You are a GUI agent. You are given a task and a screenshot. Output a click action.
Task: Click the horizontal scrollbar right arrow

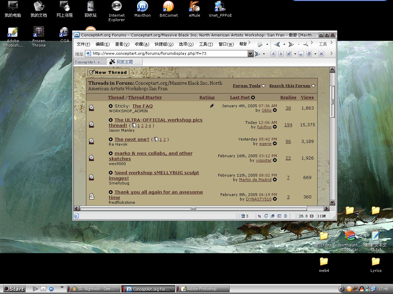click(x=326, y=209)
